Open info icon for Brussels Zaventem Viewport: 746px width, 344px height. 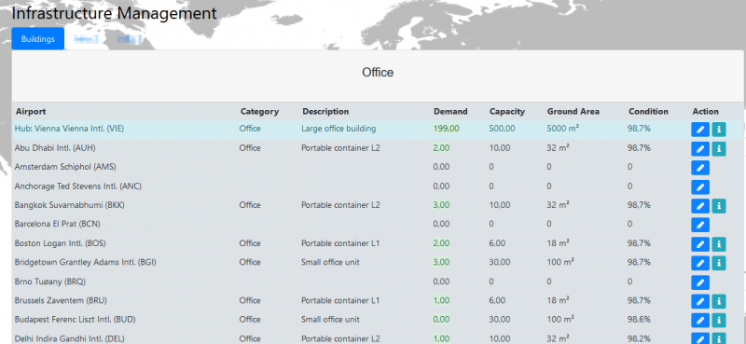(719, 301)
